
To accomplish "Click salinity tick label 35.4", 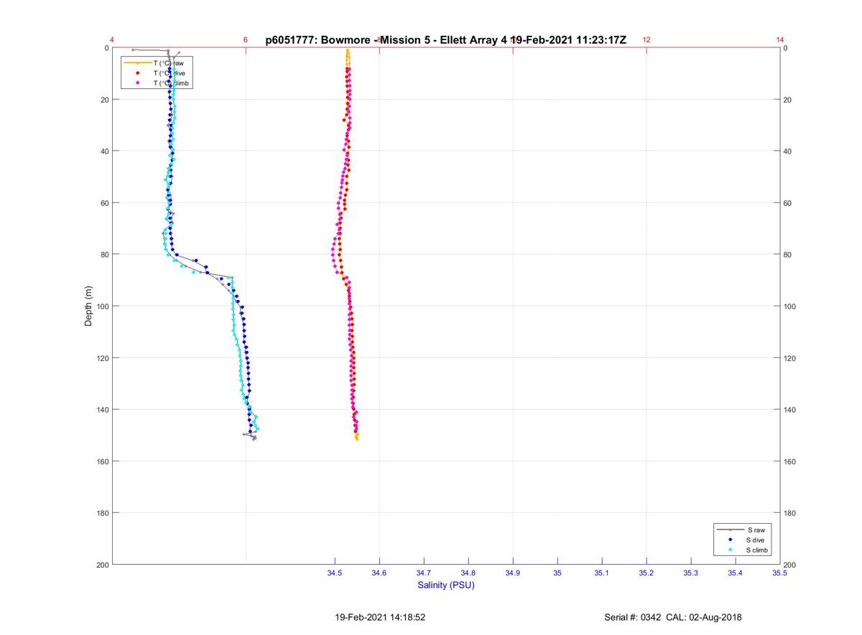I will pyautogui.click(x=736, y=573).
